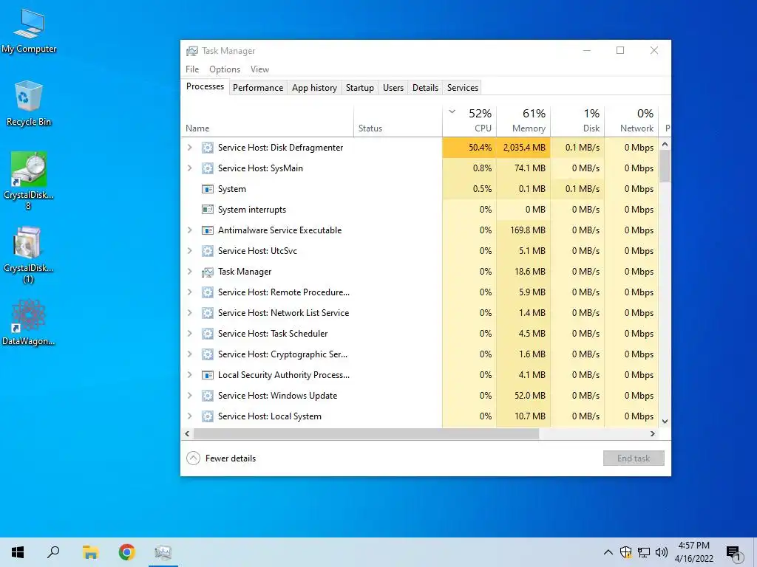Launch Google Chrome from the taskbar
757x567 pixels.
tap(127, 552)
